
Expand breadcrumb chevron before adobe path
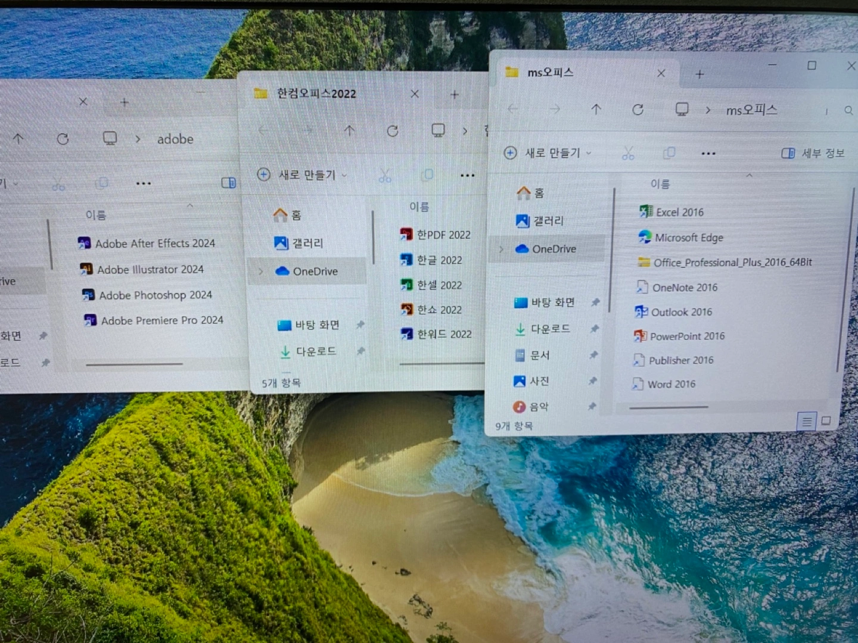(x=138, y=139)
